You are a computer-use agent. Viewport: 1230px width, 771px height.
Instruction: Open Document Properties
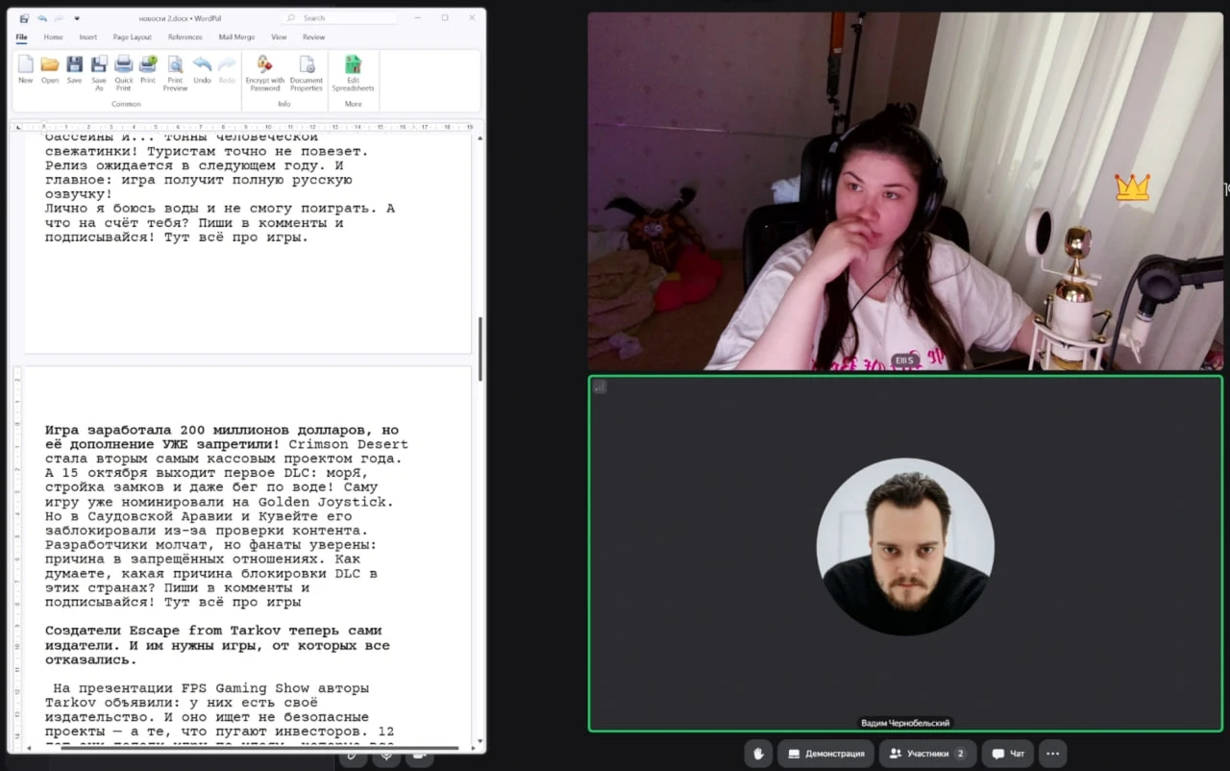(307, 73)
